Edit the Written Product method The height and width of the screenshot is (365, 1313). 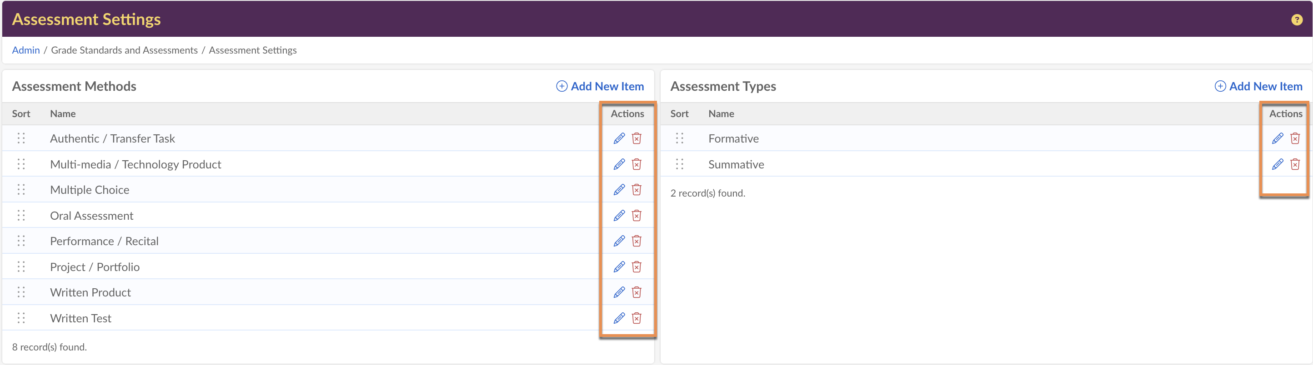click(x=619, y=293)
